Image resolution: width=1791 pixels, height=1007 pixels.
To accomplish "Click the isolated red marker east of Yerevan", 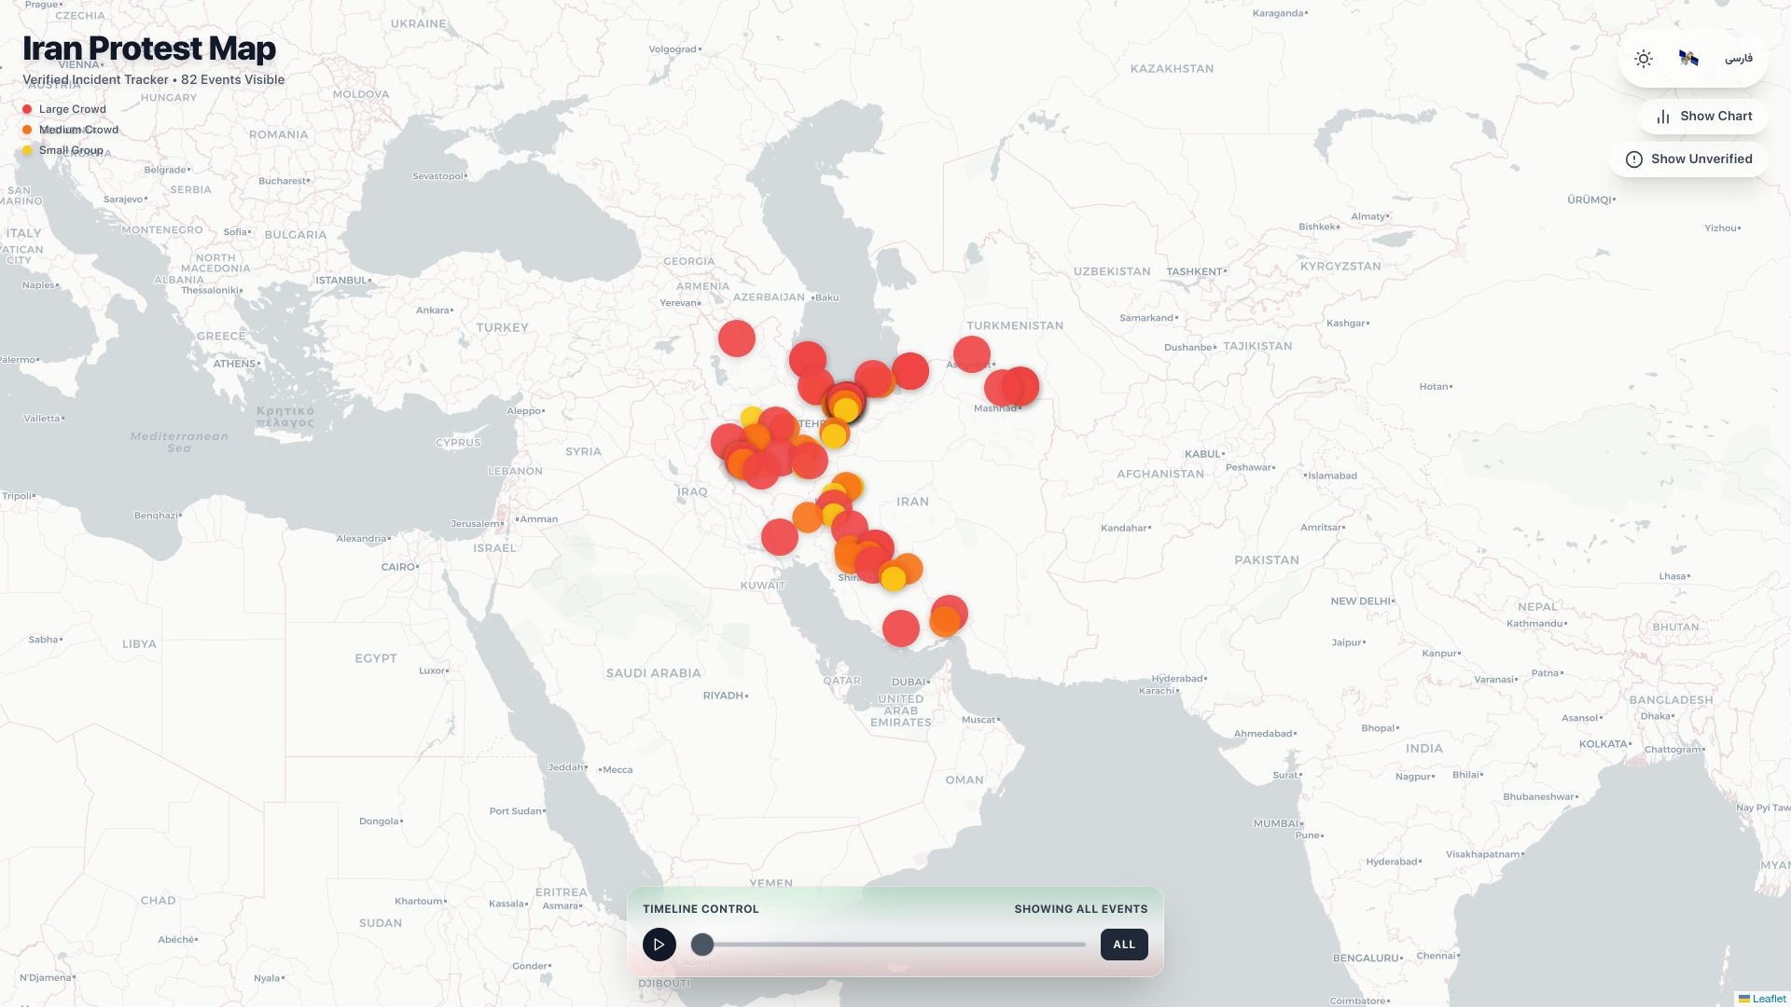I will [x=737, y=338].
